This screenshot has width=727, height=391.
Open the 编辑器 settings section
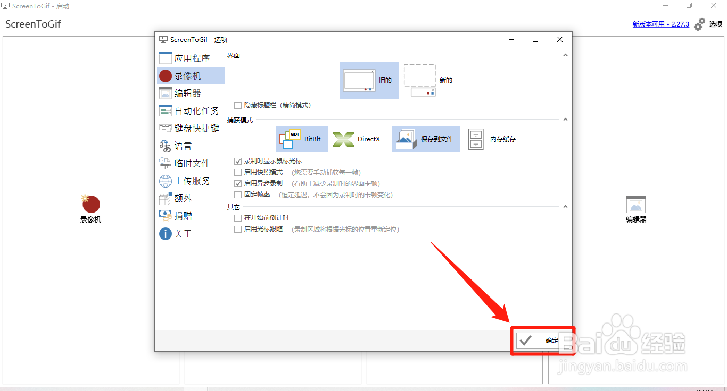pos(191,93)
